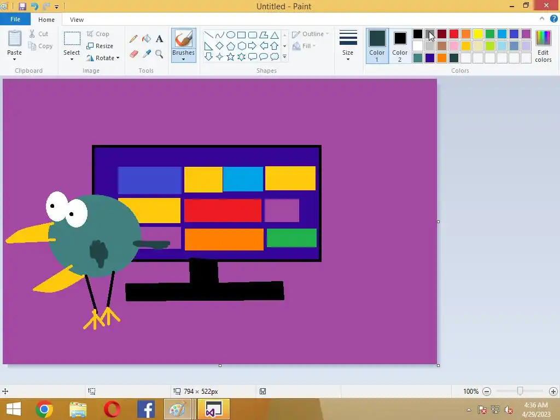Open the File menu
The image size is (560, 420).
pyautogui.click(x=15, y=19)
